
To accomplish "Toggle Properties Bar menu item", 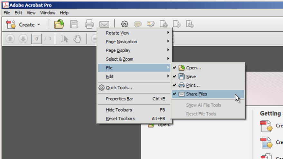I will [x=134, y=99].
